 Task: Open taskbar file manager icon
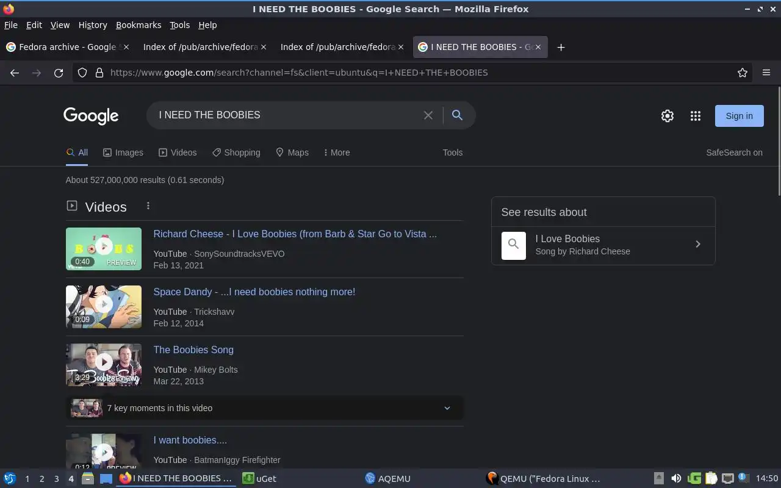click(x=87, y=479)
